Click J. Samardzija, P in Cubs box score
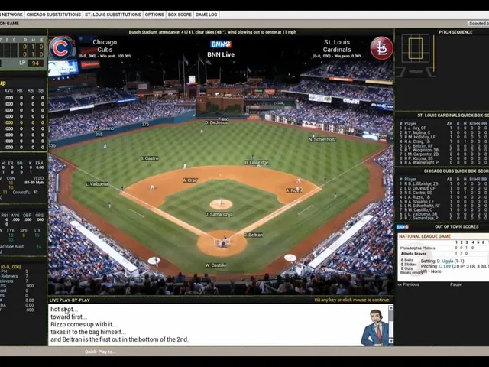 (x=419, y=218)
